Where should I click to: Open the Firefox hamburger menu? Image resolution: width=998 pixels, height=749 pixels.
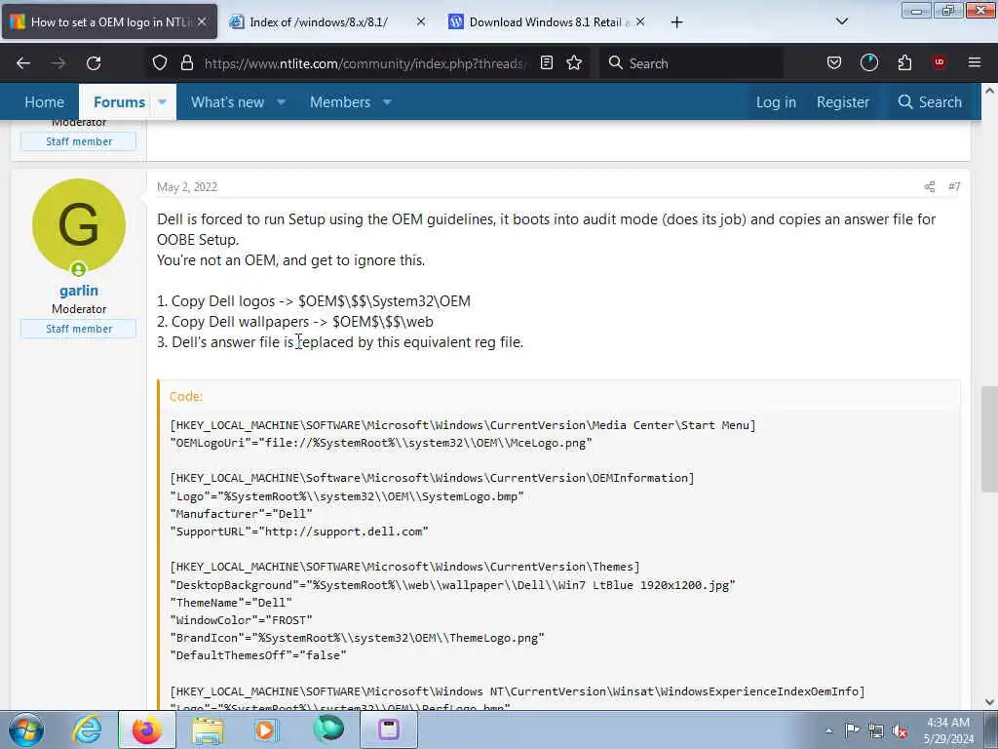[x=975, y=62]
